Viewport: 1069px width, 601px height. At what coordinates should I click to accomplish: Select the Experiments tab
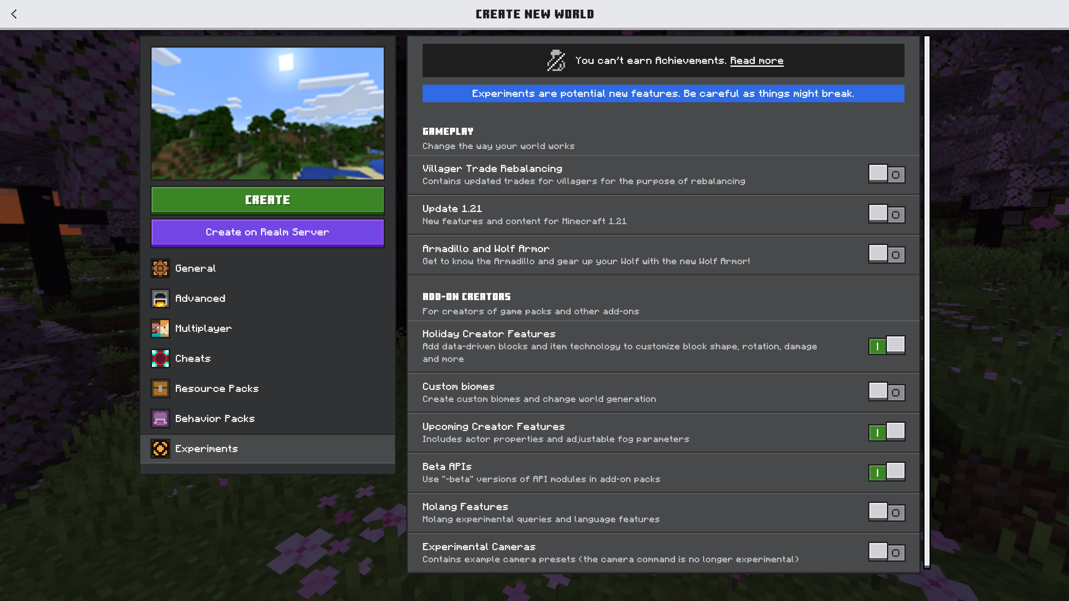(268, 449)
